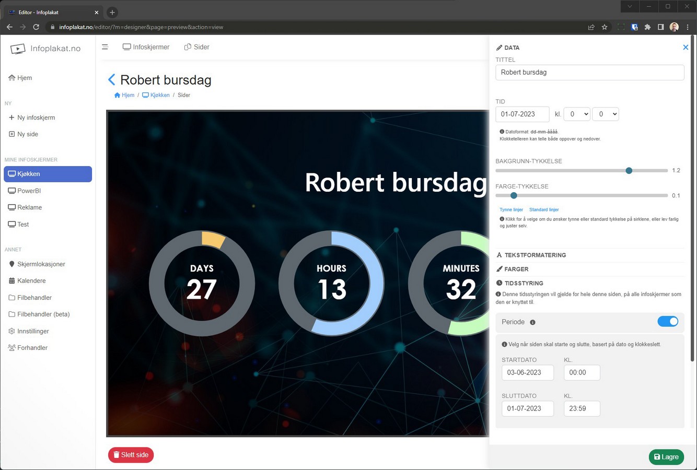The height and width of the screenshot is (470, 697).
Task: Click the red Slett side button
Action: (131, 455)
